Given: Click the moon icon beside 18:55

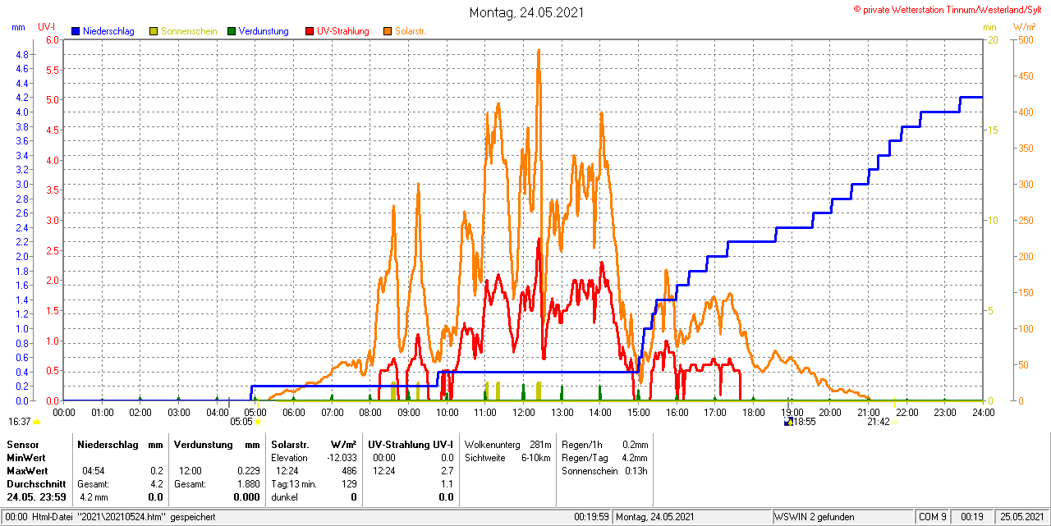Looking at the screenshot, I should click(788, 422).
